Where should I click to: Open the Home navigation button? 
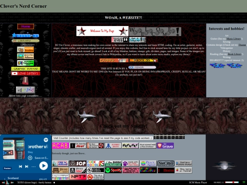26,26
